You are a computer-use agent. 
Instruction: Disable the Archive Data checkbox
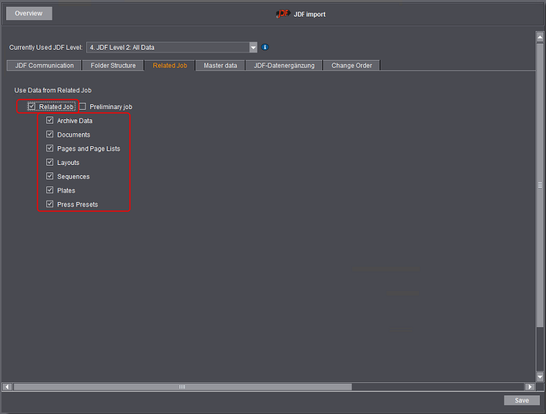click(x=50, y=121)
